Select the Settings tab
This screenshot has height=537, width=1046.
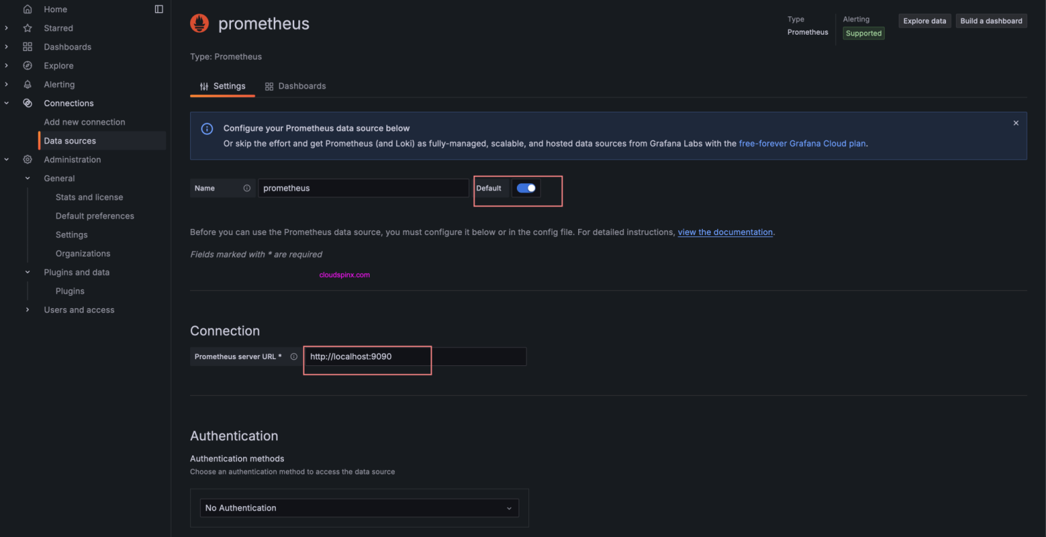(222, 86)
